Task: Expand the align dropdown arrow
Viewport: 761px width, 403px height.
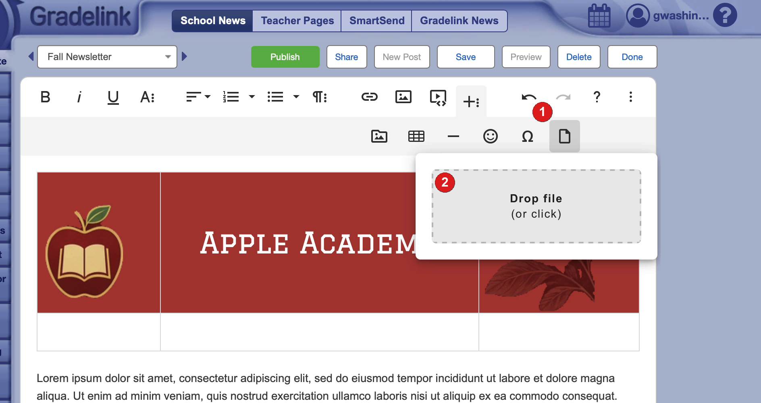Action: click(x=208, y=97)
